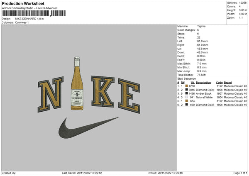Image resolution: width=249 pixels, height=176 pixels.
Task: Click the gold swatch beside stitch count 884
Action: [187, 101]
